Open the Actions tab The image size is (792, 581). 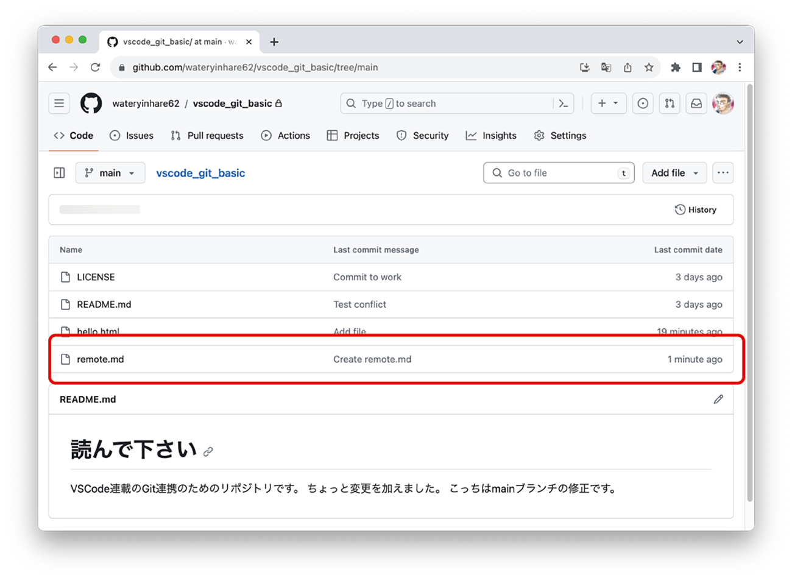click(x=286, y=136)
